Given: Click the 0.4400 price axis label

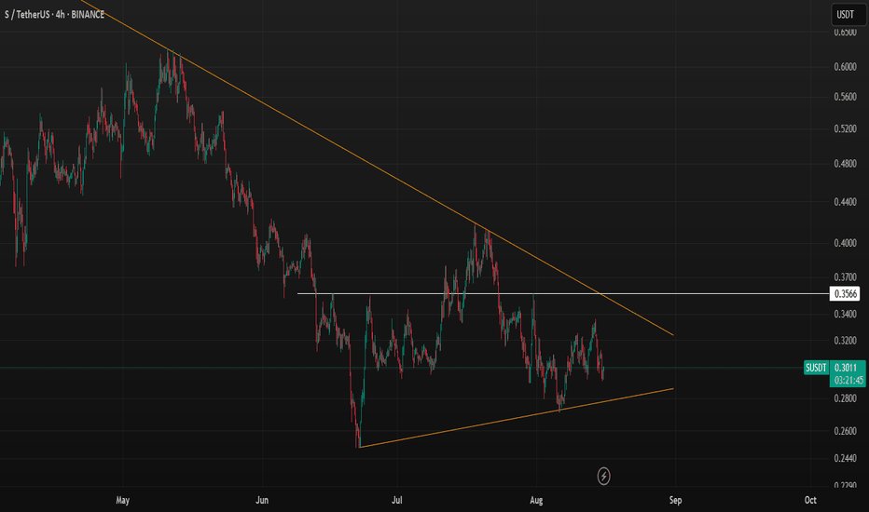Looking at the screenshot, I should pyautogui.click(x=845, y=201).
